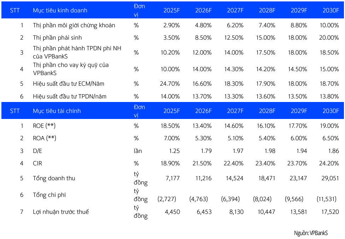The width and height of the screenshot is (345, 239).
Task: Select the "ROA (**)" row label
Action: coord(44,138)
